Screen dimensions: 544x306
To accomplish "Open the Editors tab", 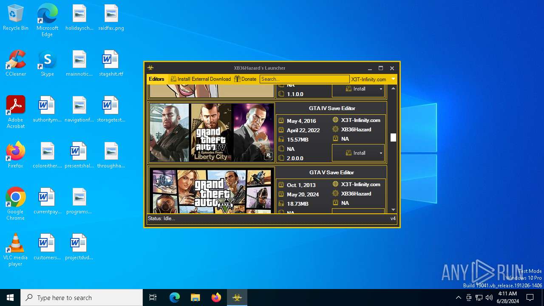I will pyautogui.click(x=156, y=79).
